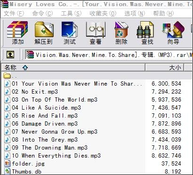Open the 帮助(H) menu
The width and height of the screenshot is (193, 175).
163,14
